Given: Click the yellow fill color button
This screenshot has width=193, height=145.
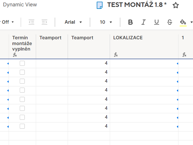Looking at the screenshot, I should point(183,22).
